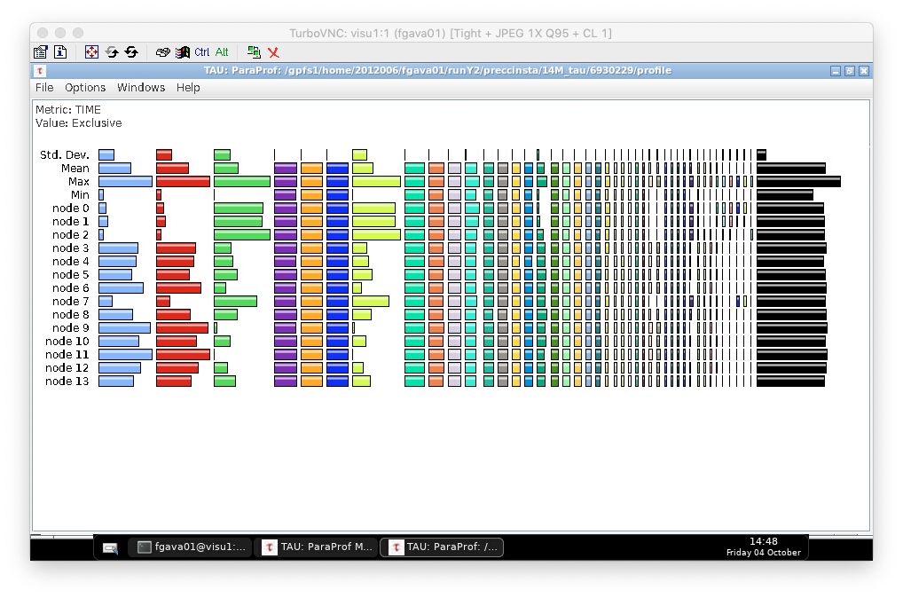Click the dark blue bar in node 8 row

click(x=337, y=314)
